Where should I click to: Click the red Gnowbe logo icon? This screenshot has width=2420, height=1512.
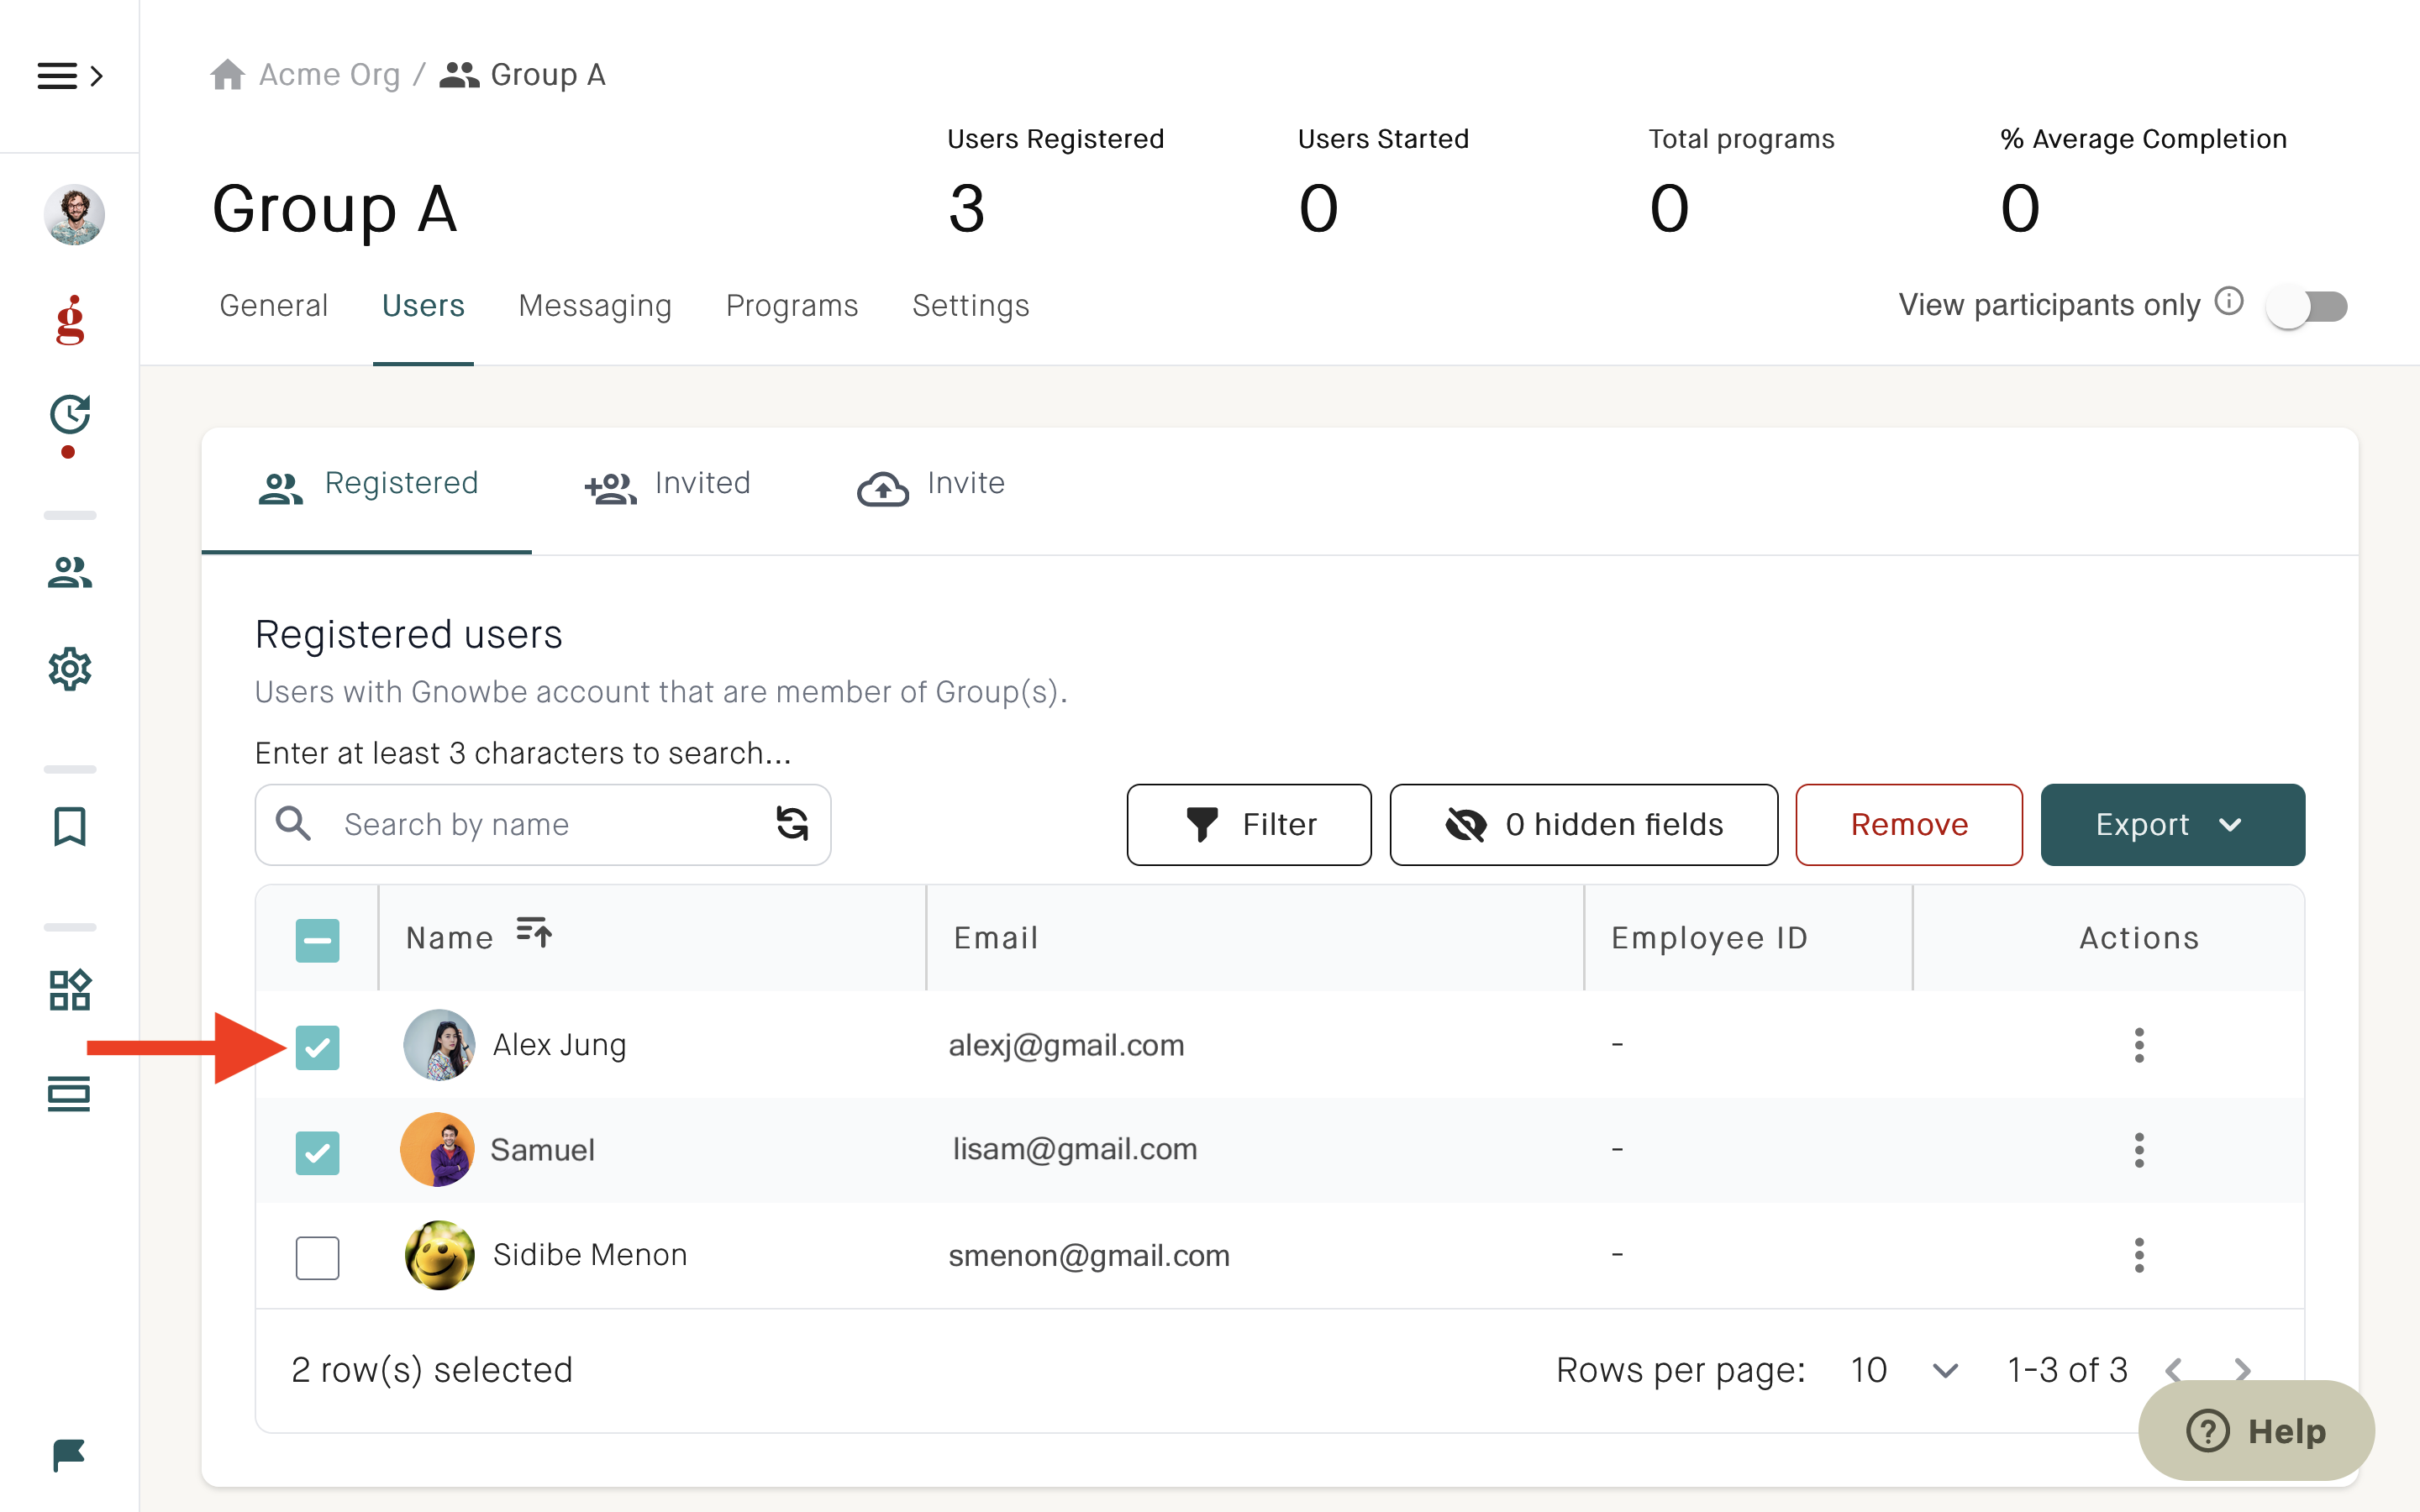[70, 320]
